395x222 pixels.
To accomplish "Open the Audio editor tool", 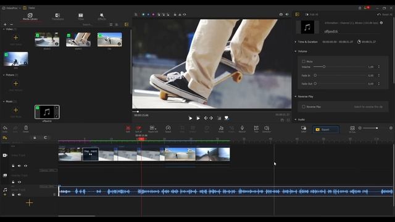I will [221, 129].
